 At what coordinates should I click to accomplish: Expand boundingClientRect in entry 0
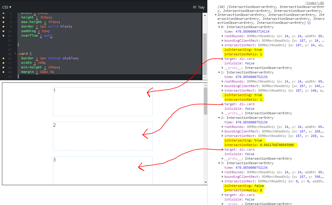223,41
